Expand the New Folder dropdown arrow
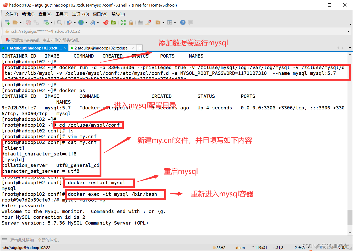 pos(163,23)
